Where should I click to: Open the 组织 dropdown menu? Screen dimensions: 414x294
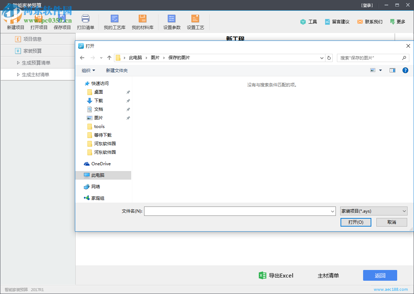pos(88,70)
